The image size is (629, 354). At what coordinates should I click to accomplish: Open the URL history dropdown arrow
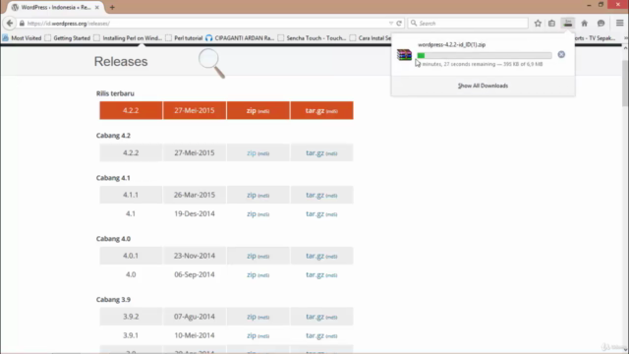pyautogui.click(x=391, y=24)
